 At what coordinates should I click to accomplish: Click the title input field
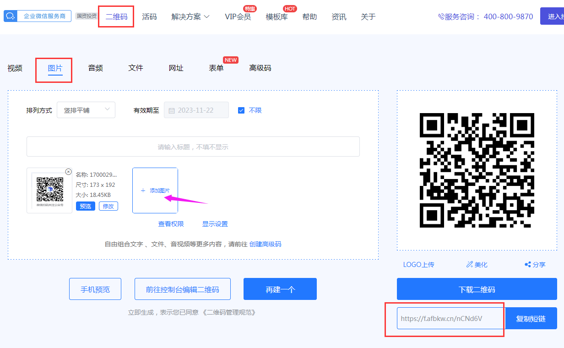pyautogui.click(x=193, y=147)
